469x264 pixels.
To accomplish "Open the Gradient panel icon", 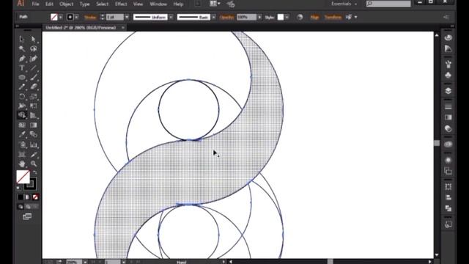I will pyautogui.click(x=448, y=117).
